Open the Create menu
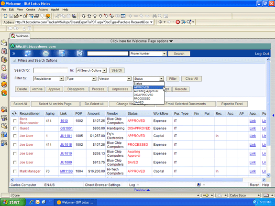Screen dimensions: 275x206 point(31,10)
